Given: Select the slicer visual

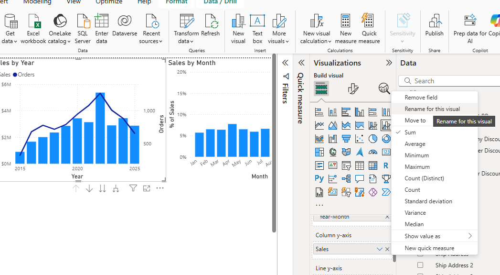Looking at the screenshot, I should point(346,165).
